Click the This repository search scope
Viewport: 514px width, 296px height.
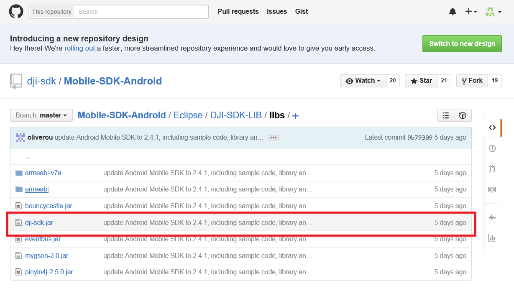(52, 12)
